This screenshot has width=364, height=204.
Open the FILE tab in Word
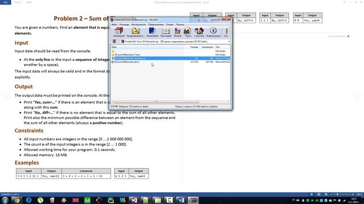pos(6,2)
